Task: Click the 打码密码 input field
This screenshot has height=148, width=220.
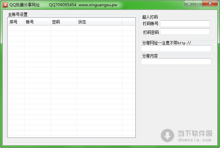Action: [x=185, y=32]
